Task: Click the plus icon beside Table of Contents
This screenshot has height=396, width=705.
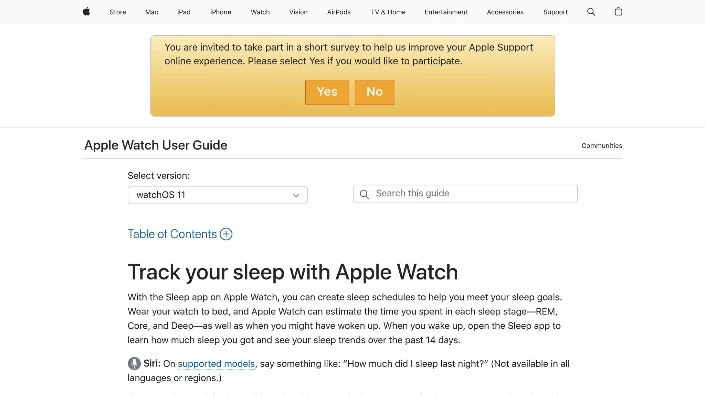Action: click(226, 234)
